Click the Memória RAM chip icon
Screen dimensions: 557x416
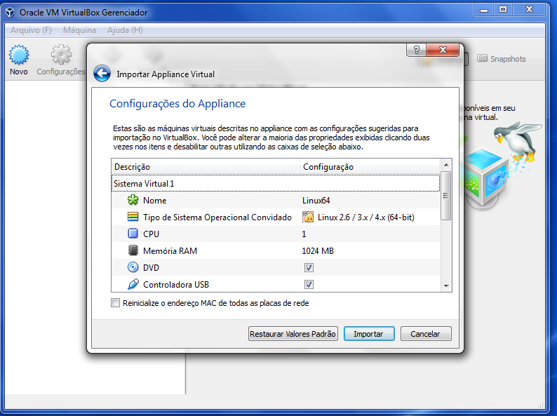click(x=133, y=251)
